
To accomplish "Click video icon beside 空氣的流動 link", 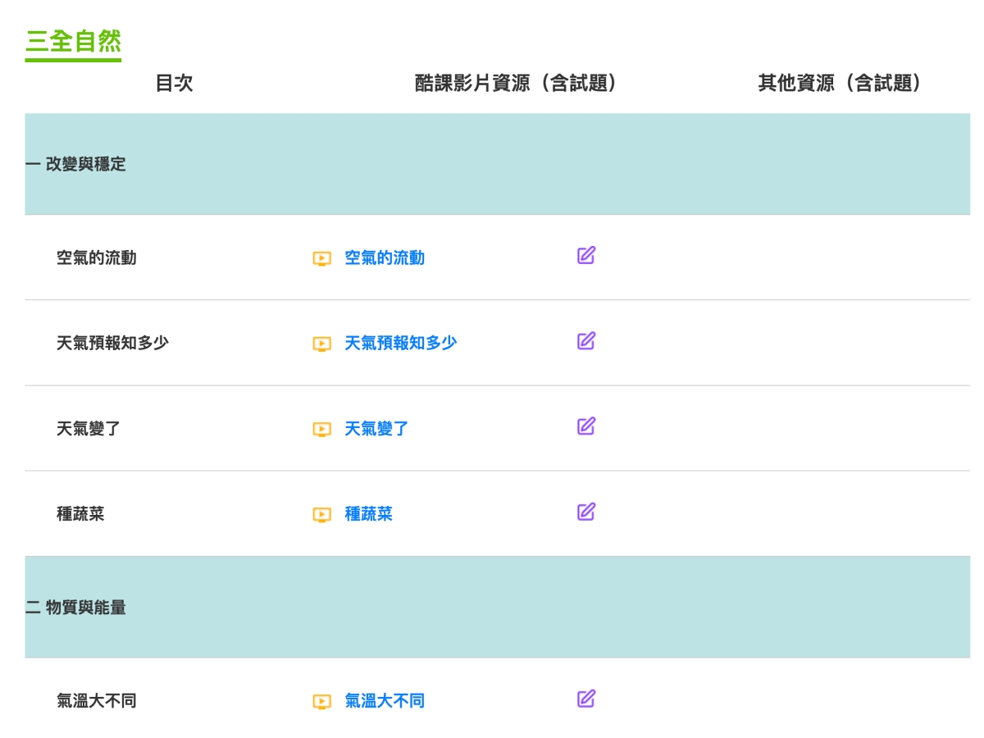I will pos(321,259).
